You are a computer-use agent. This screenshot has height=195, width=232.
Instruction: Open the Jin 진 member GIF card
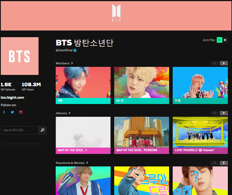point(142,85)
